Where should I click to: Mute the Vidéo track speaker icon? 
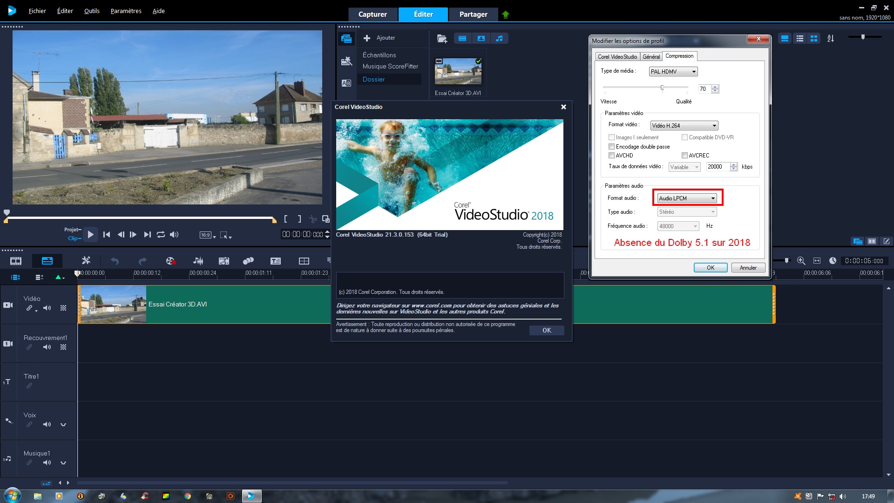tap(47, 308)
